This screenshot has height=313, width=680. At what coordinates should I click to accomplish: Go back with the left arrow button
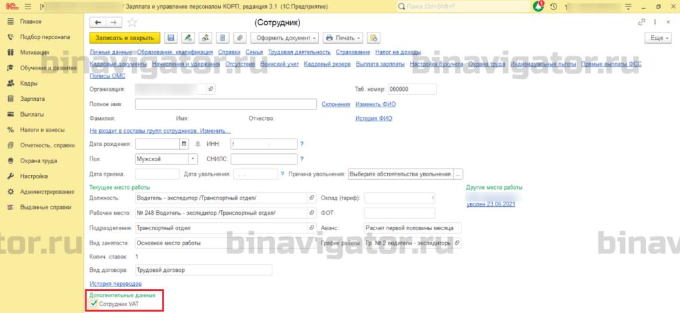pos(98,23)
